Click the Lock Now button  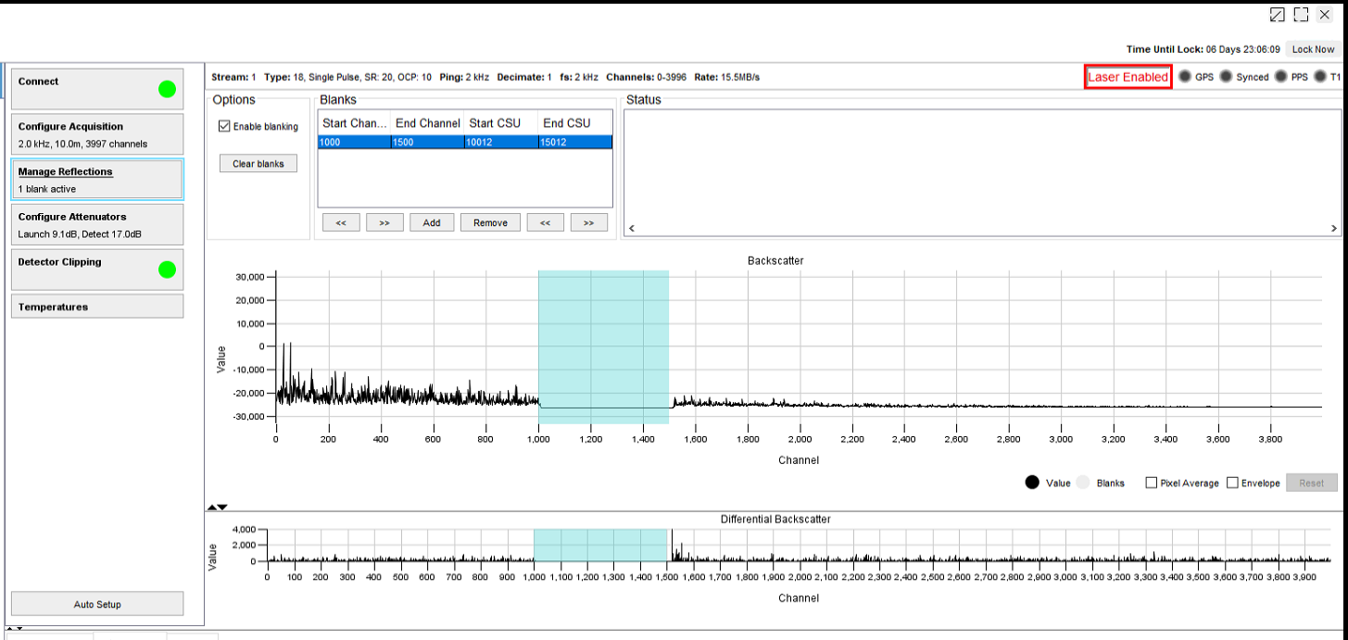tap(1313, 49)
